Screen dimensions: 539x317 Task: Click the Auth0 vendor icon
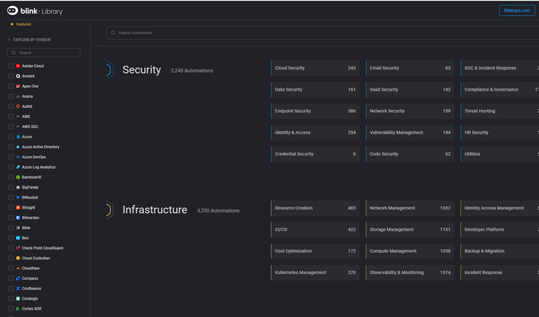(18, 106)
